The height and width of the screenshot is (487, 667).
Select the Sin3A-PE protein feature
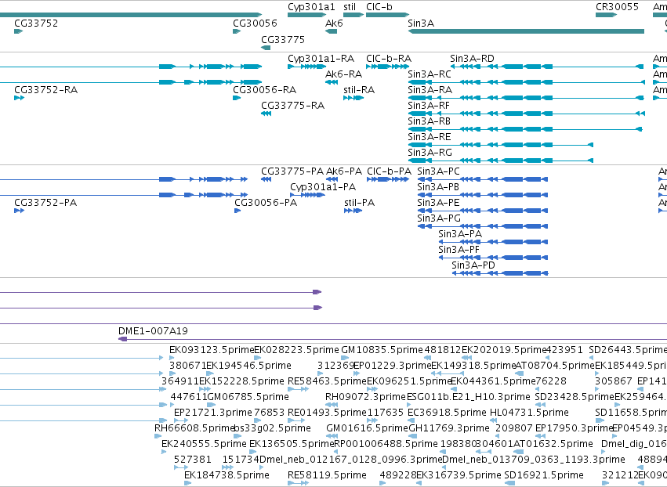pos(482,211)
